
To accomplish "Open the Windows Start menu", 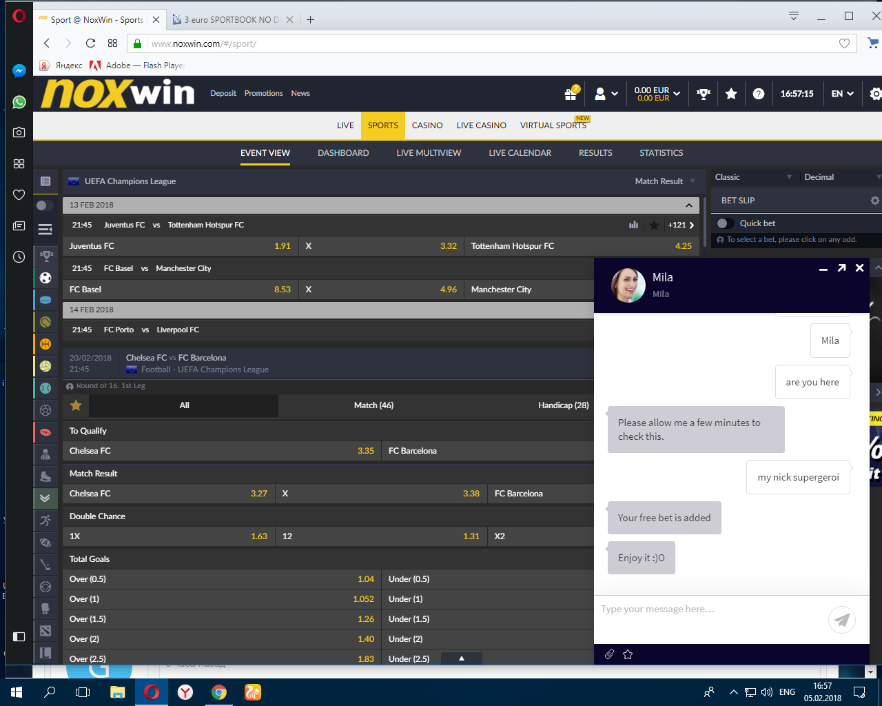I will [17, 692].
